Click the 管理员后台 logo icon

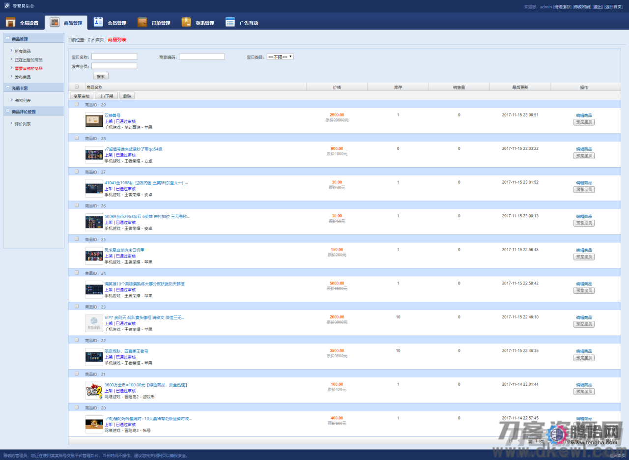(7, 6)
